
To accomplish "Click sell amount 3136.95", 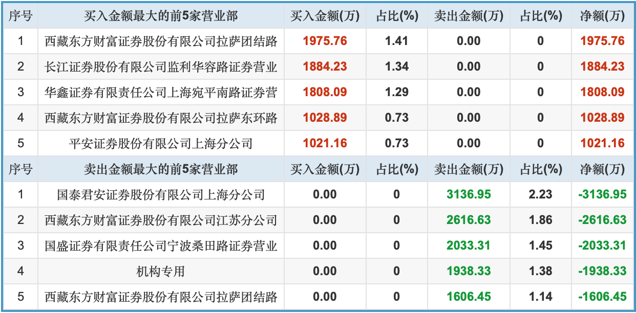I will [x=469, y=194].
